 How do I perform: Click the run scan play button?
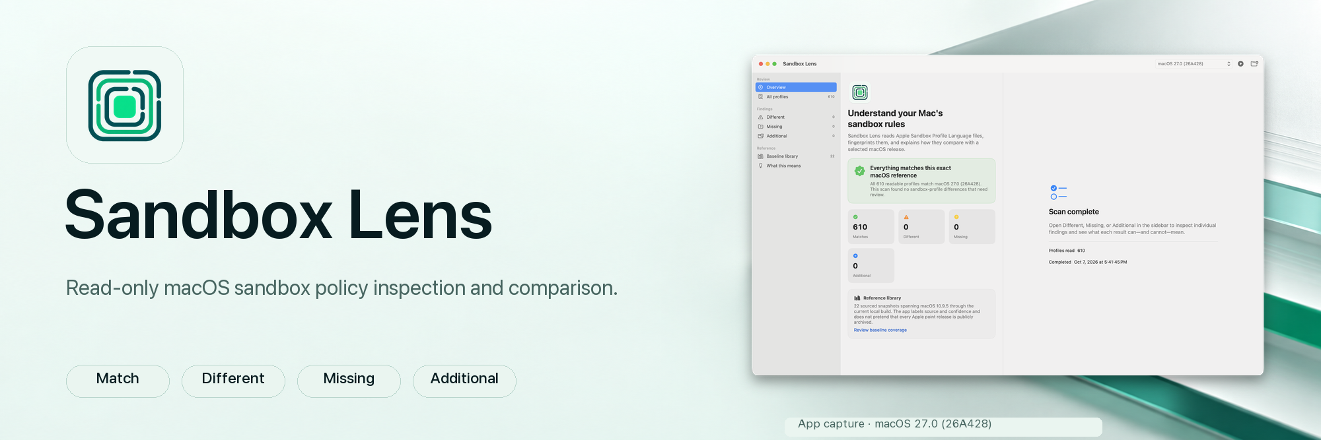pos(1240,64)
